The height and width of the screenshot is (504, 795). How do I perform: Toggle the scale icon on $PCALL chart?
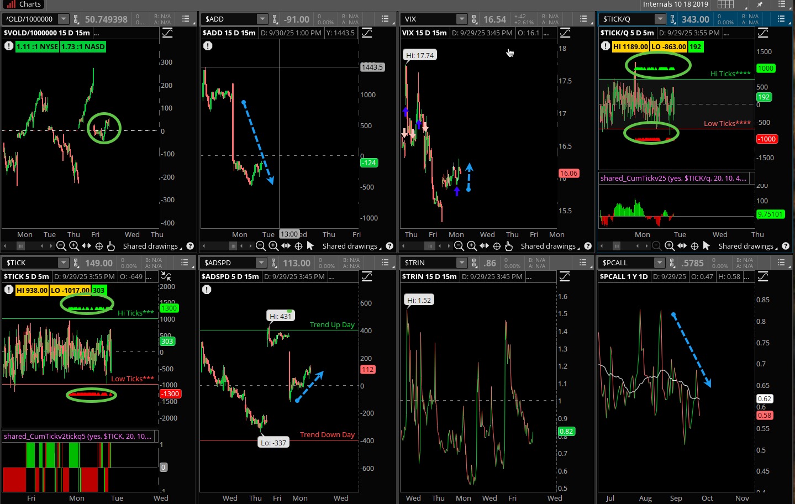point(763,276)
